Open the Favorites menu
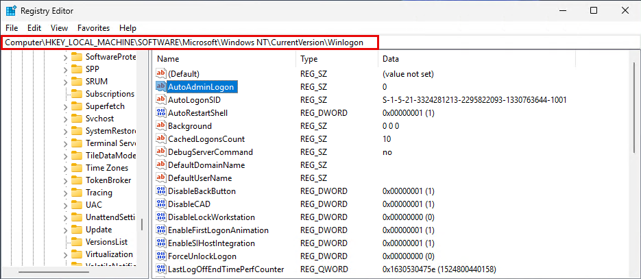Image resolution: width=641 pixels, height=279 pixels. pos(94,28)
